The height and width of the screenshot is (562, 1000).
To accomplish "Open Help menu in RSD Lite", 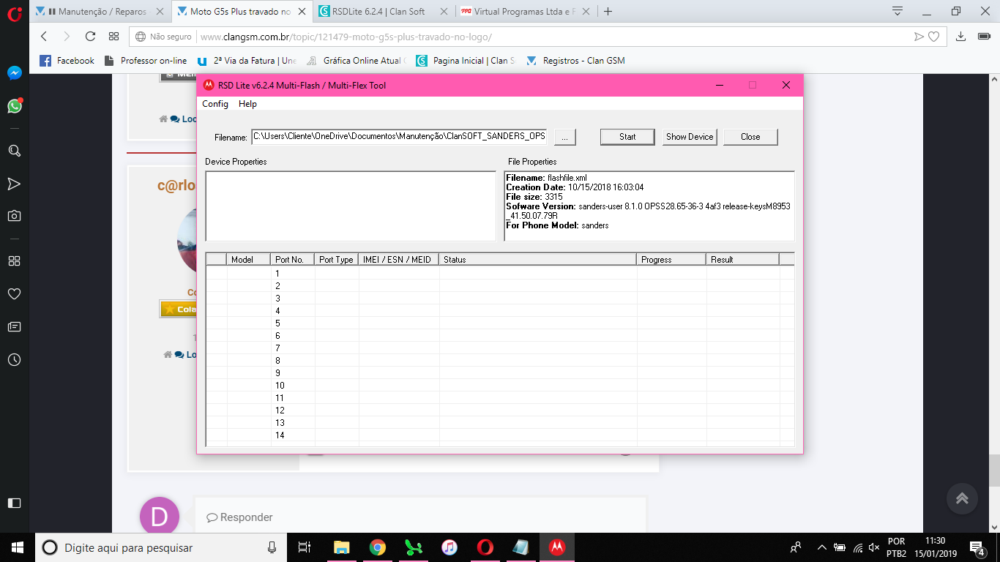I will tap(247, 104).
